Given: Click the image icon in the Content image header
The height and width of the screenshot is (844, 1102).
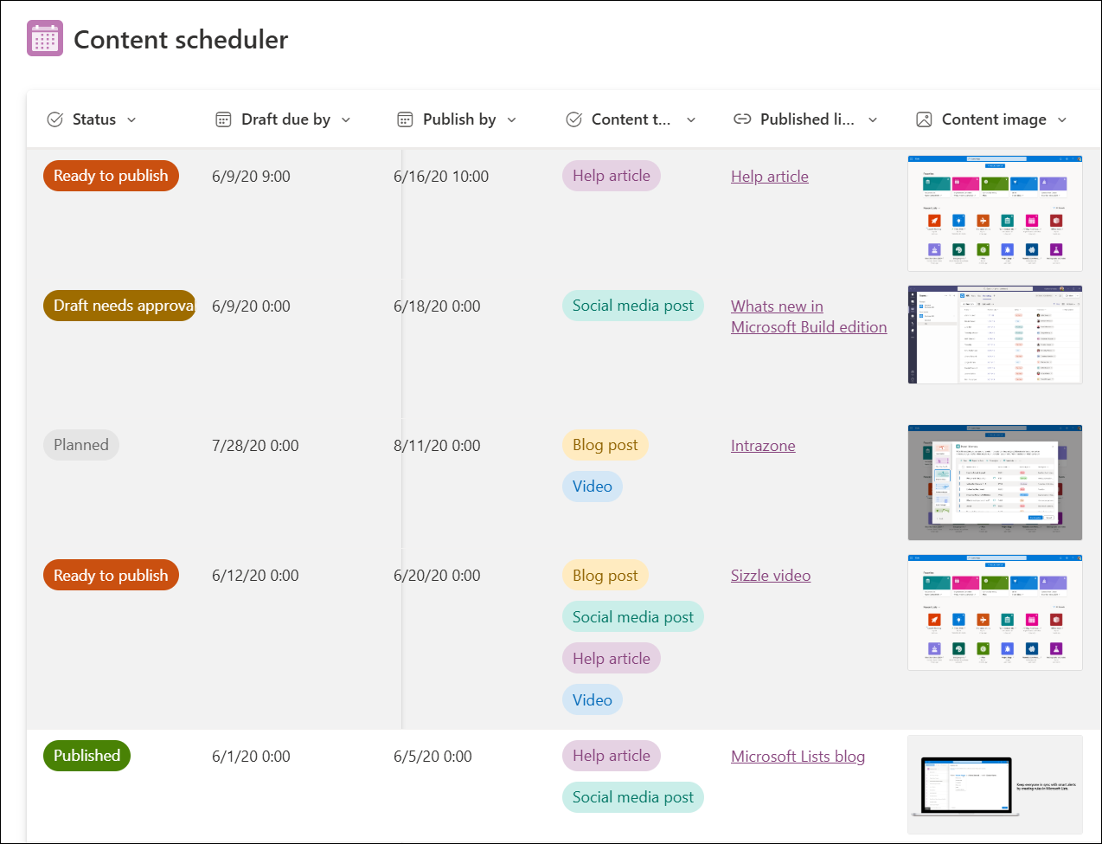Looking at the screenshot, I should [x=924, y=119].
